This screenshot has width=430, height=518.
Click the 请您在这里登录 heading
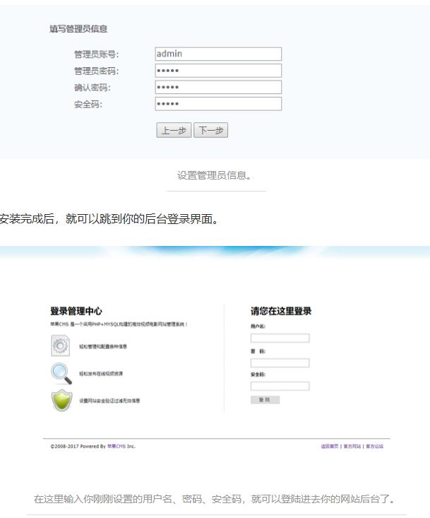[281, 311]
